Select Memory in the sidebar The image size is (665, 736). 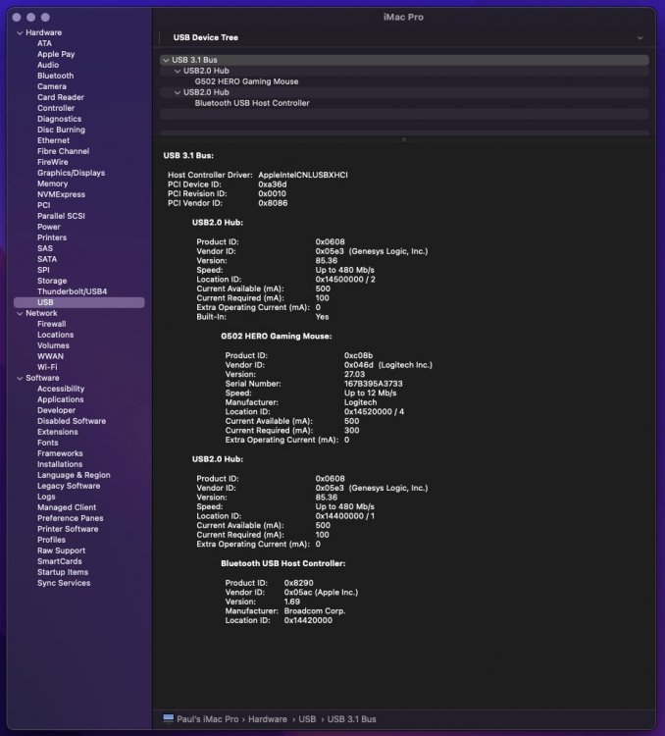[53, 184]
